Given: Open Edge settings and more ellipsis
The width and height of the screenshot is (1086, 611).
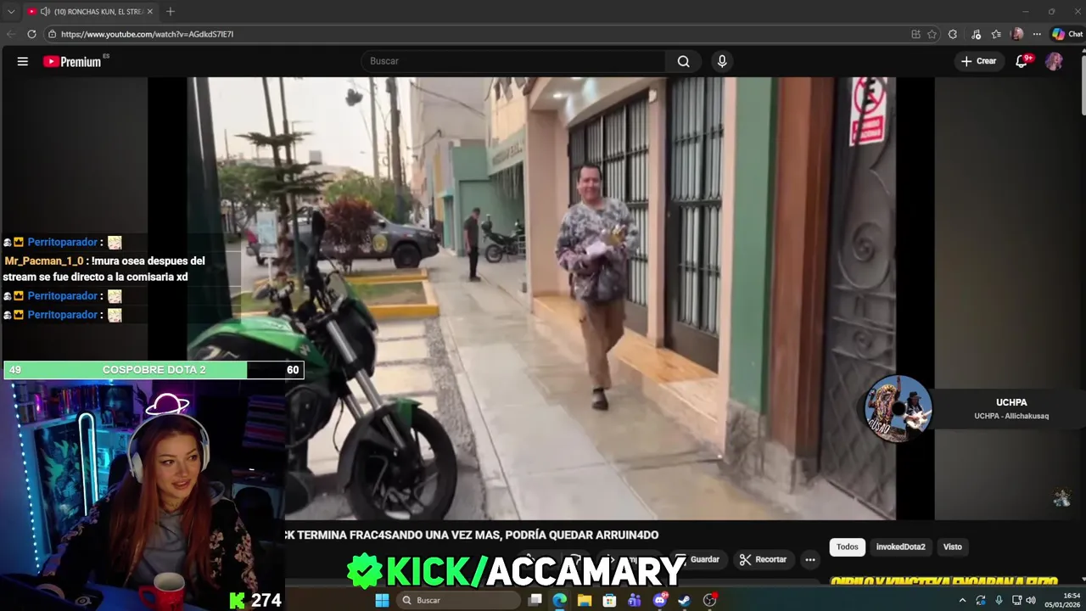Looking at the screenshot, I should (1037, 34).
